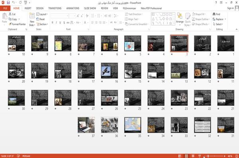Toggle Strikethrough formatting
239x158 pixels.
pos(68,23)
